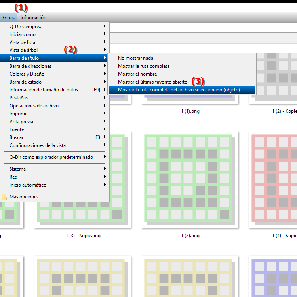
Task: Open the Operaciones de archivo submenu
Action: tap(55, 106)
